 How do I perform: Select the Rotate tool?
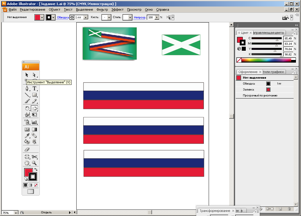pos(27,108)
